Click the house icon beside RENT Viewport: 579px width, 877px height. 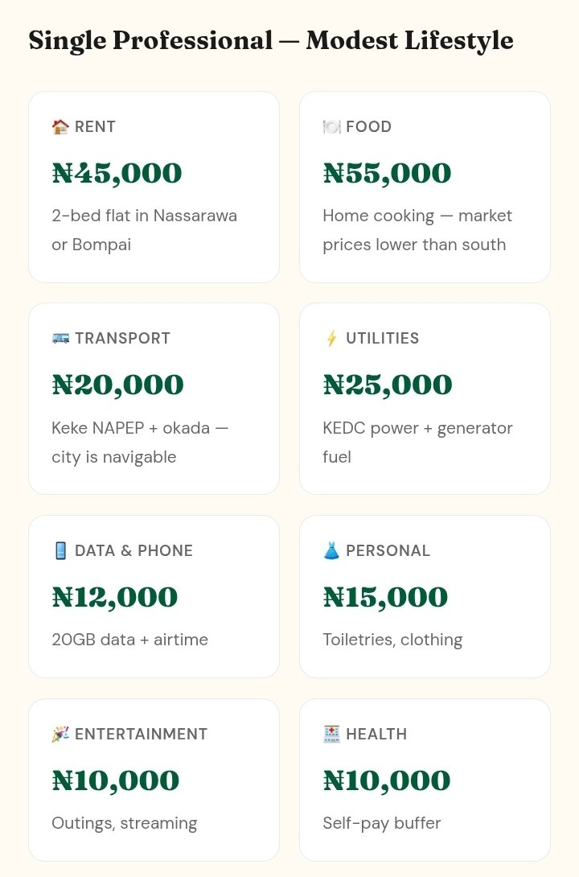coord(60,127)
